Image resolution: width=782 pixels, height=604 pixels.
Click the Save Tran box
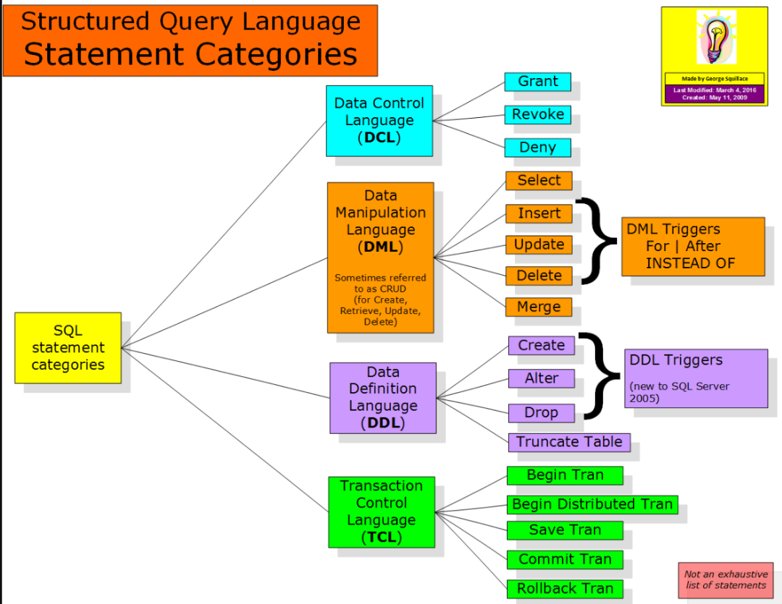point(565,530)
